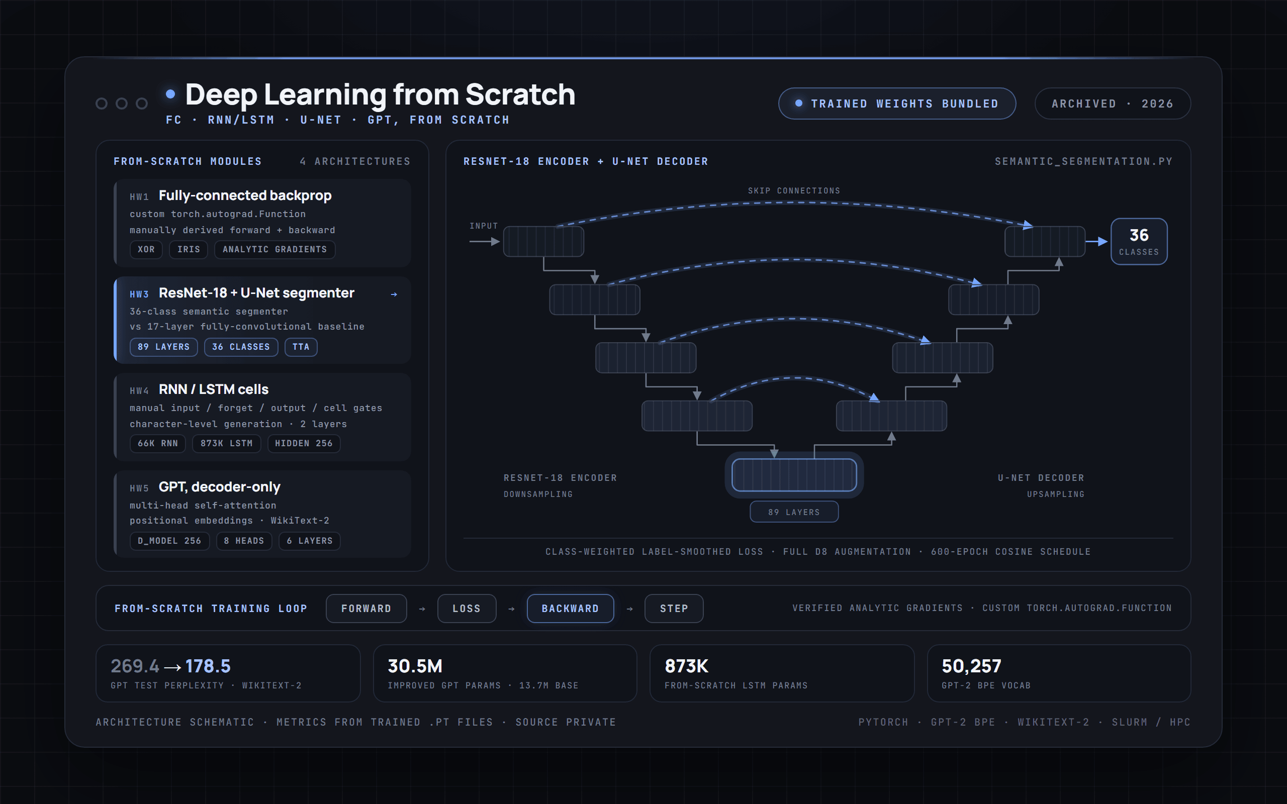
Task: Click the INPUT arrow icon in the diagram
Action: (485, 241)
